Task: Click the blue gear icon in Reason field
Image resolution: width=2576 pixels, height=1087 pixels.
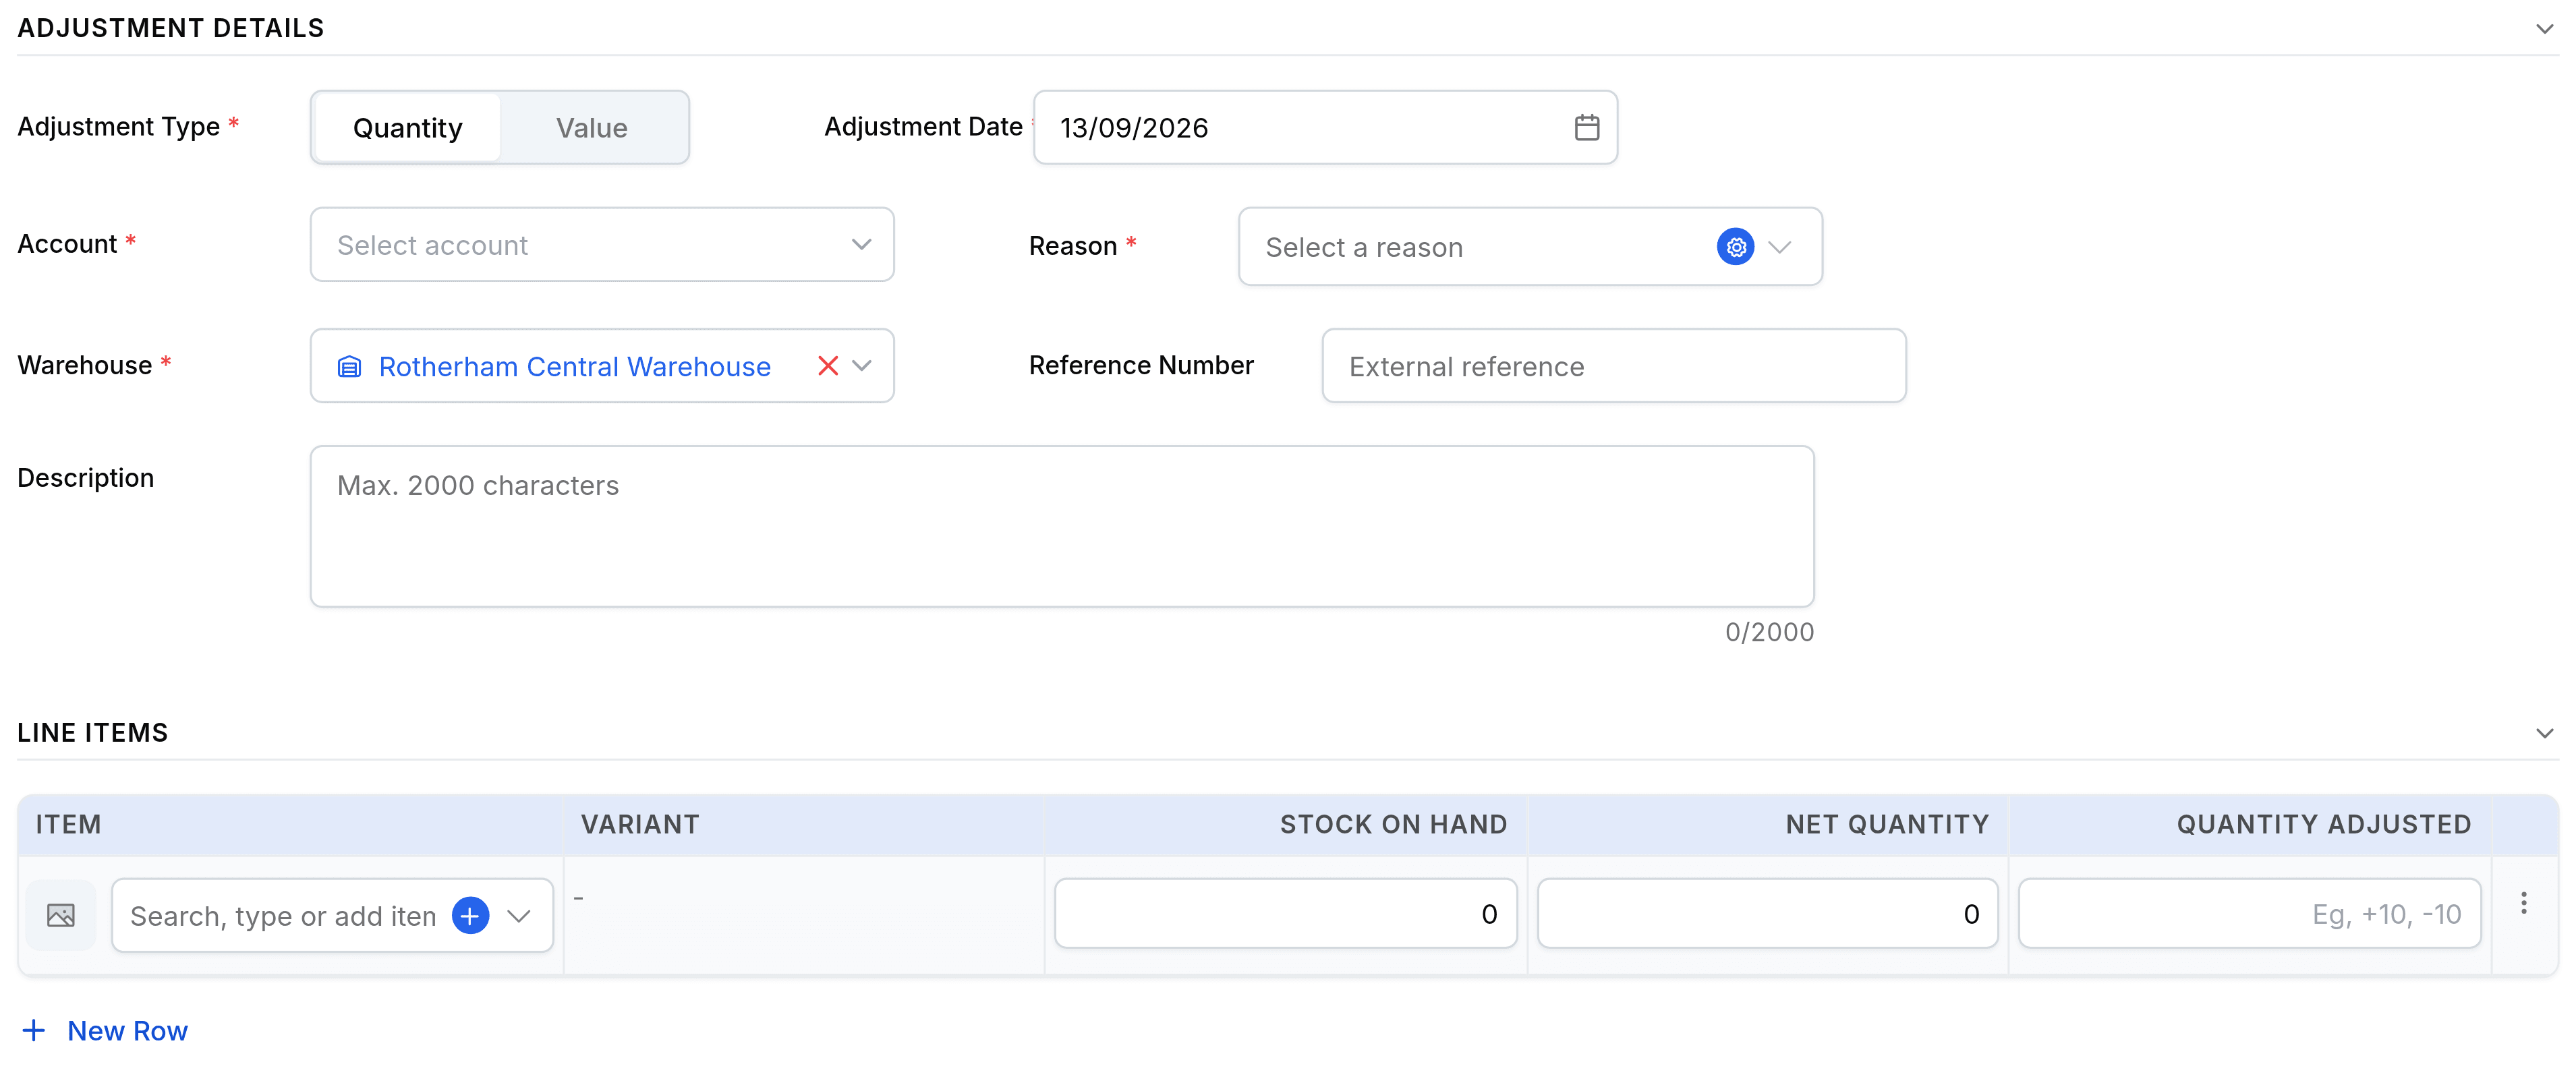Action: [x=1735, y=247]
